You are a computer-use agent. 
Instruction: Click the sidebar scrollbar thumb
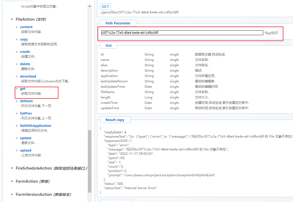pyautogui.click(x=90, y=161)
